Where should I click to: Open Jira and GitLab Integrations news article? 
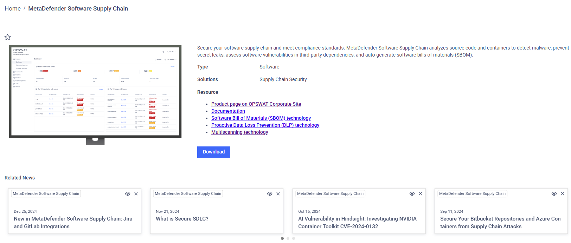(x=73, y=223)
